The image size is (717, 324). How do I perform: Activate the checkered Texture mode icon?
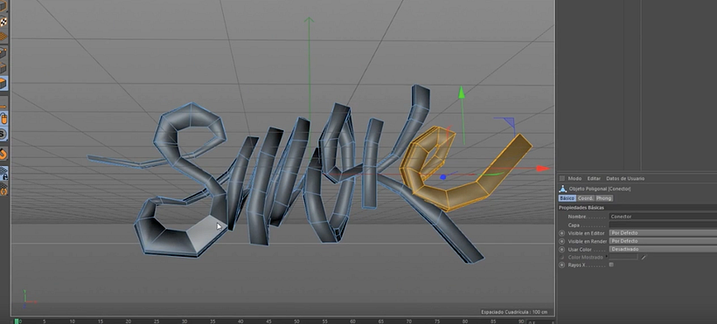[x=3, y=22]
